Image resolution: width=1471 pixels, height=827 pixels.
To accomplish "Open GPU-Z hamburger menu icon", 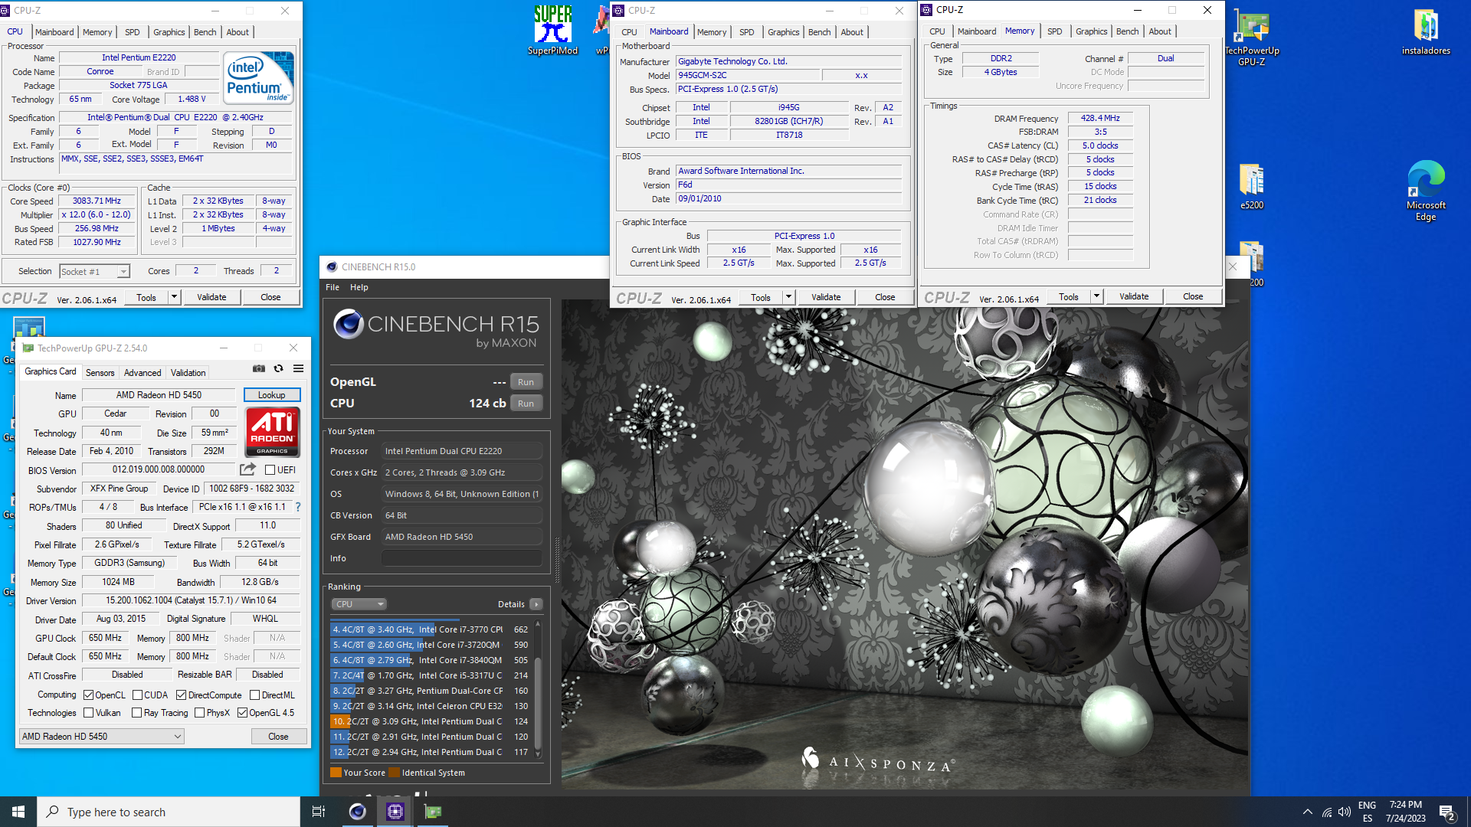I will click(x=299, y=369).
